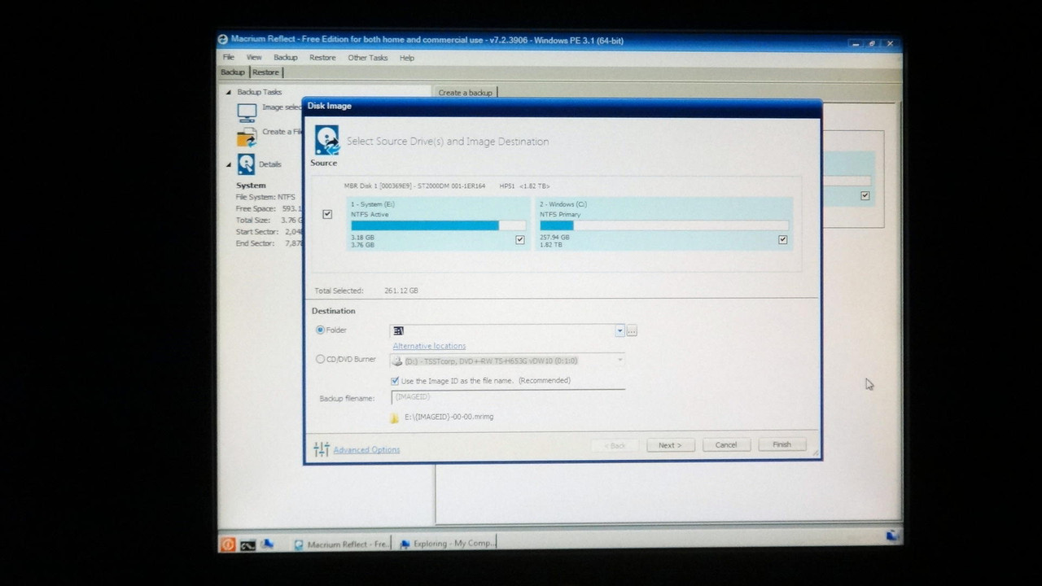1042x586 pixels.
Task: Open the Backup menu
Action: [285, 58]
